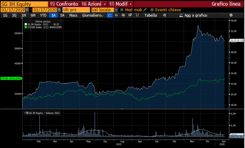This screenshot has height=148, width=245.
Task: Toggle the volume panel legend square
Action: [26, 113]
